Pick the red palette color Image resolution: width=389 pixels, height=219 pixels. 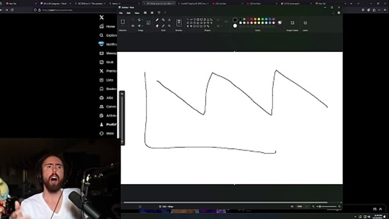coord(252,19)
